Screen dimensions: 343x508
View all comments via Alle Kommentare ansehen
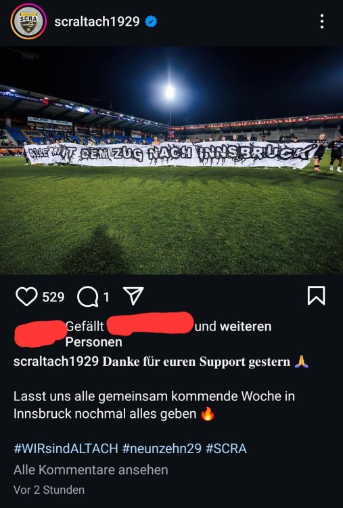coord(91,470)
